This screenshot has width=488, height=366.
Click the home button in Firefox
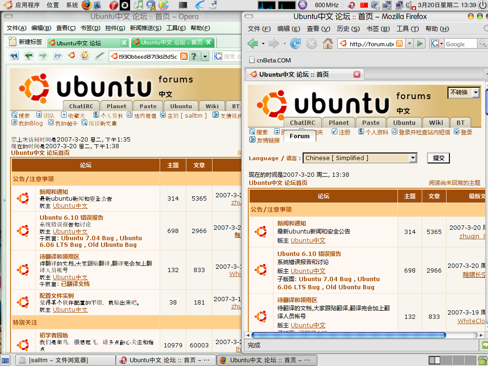pos(327,43)
